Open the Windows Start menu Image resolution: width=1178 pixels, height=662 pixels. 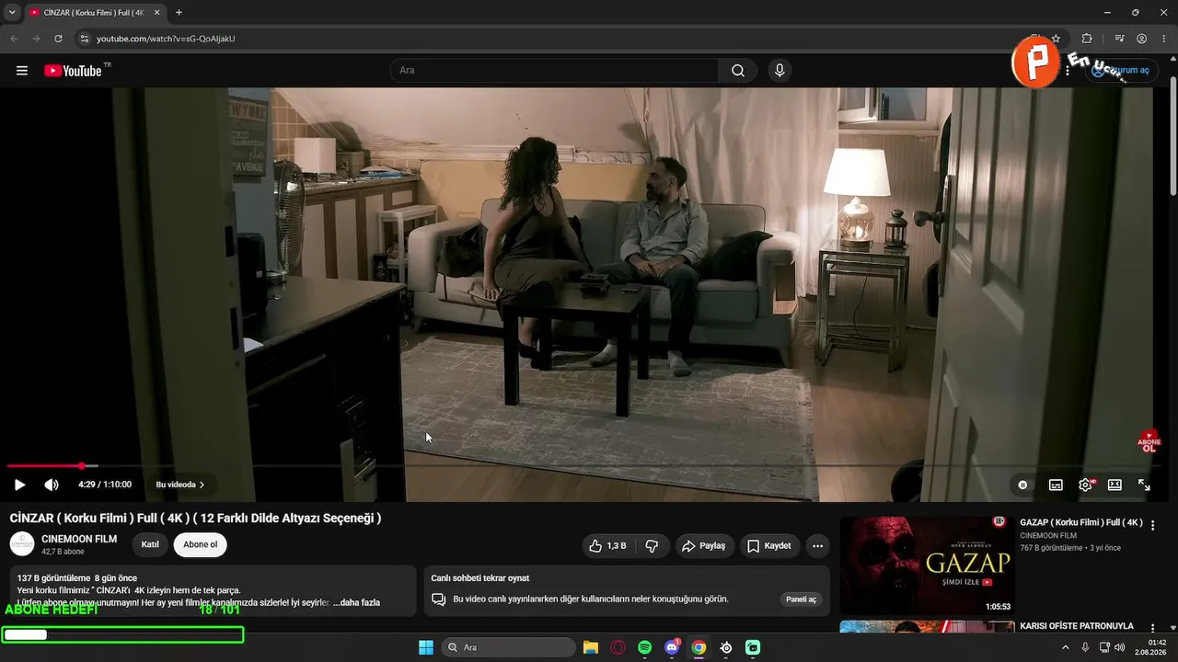[426, 647]
